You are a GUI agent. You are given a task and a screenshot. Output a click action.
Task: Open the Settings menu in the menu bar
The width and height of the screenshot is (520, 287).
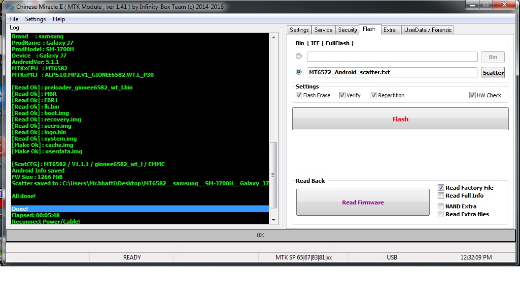[x=35, y=19]
